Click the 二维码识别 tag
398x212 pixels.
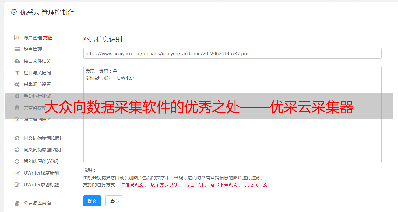(x=132, y=185)
